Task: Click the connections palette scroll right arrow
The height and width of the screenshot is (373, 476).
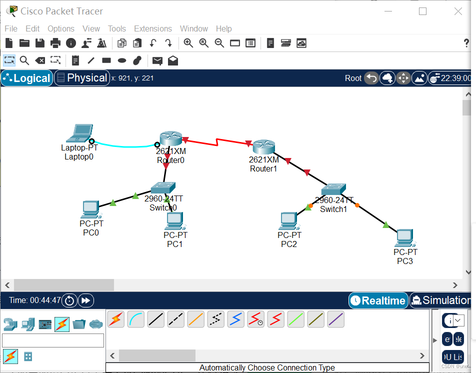Action: tap(422, 355)
